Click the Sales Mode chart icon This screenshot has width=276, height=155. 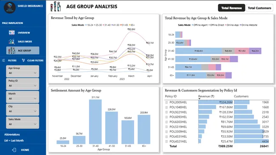coord(11,42)
